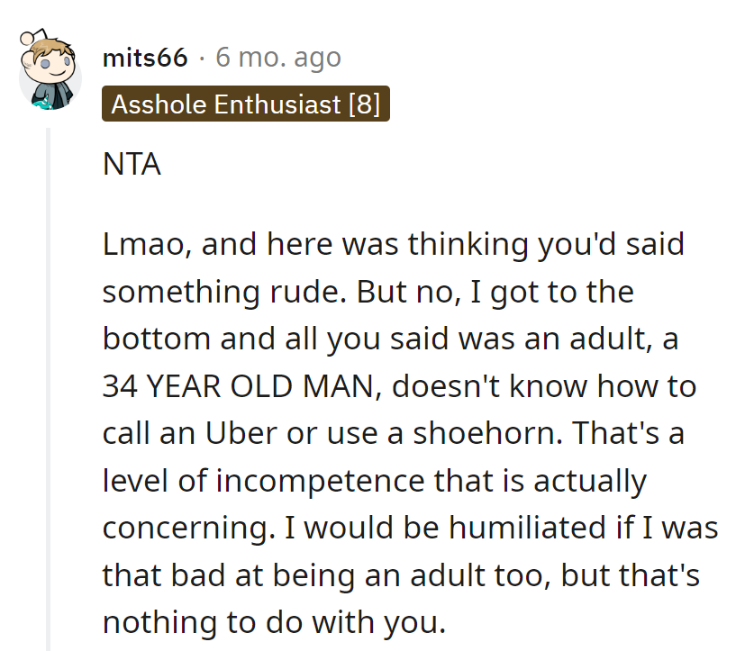Click the final line "nothing to do with you."
This screenshot has height=651, width=745.
pyautogui.click(x=274, y=621)
